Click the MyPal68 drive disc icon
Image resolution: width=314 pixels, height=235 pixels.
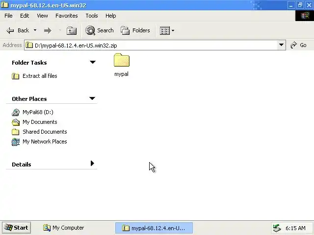16,112
